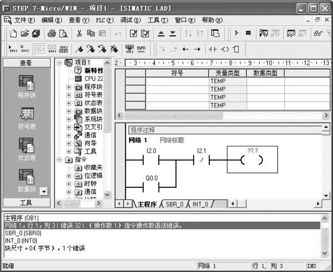The height and width of the screenshot is (272, 333).
Task: Select the 收藏夹 instruction folder
Action: 89,168
